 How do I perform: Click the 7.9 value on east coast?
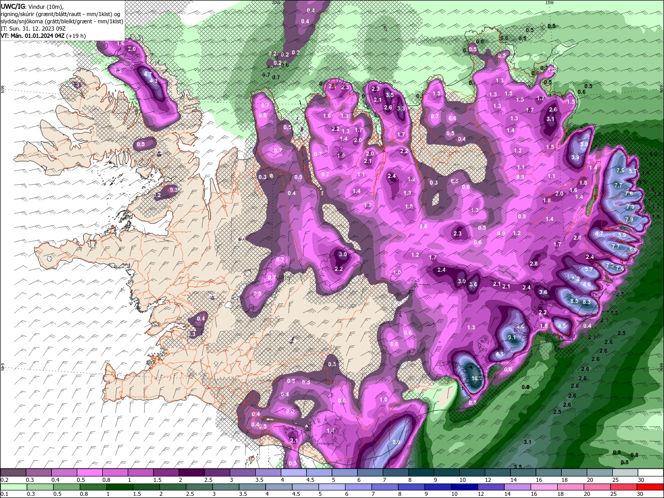[x=629, y=219]
